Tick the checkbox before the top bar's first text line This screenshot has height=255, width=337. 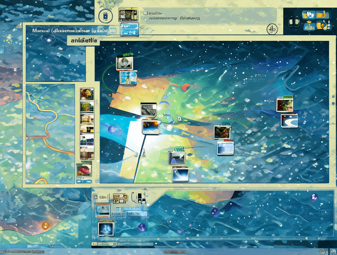coord(145,13)
